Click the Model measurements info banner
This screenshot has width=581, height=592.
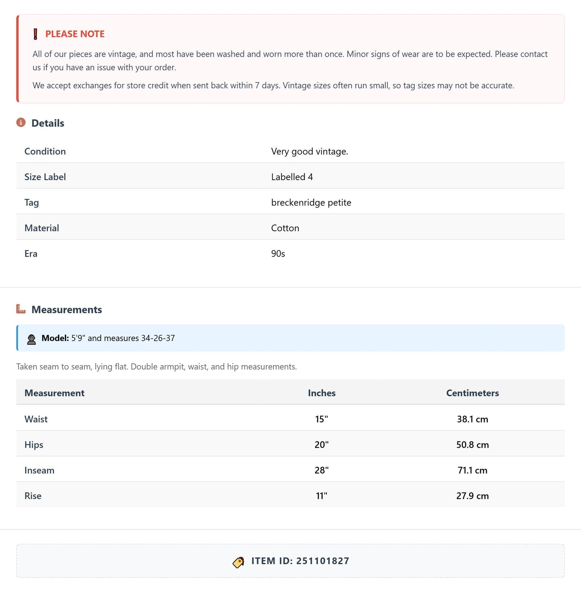pos(290,338)
